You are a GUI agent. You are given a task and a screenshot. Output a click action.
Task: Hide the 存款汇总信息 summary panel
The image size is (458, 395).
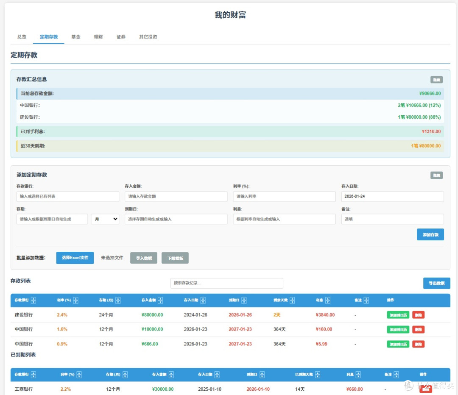[x=436, y=80]
